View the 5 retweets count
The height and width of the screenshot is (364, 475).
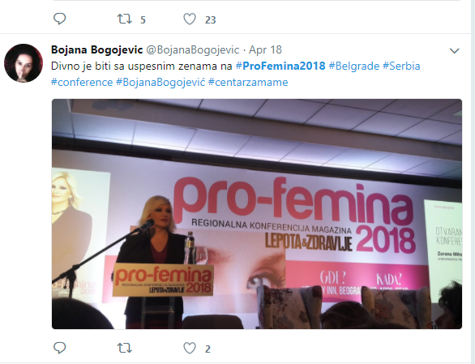tap(143, 20)
